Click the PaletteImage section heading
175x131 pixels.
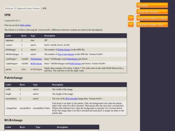14,78
